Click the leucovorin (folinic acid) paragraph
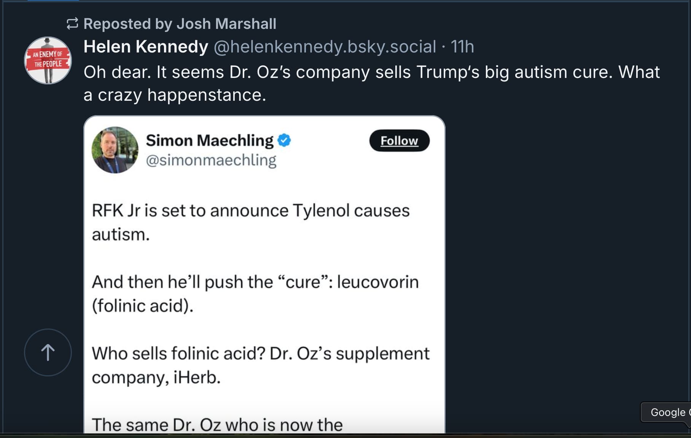 click(x=255, y=294)
